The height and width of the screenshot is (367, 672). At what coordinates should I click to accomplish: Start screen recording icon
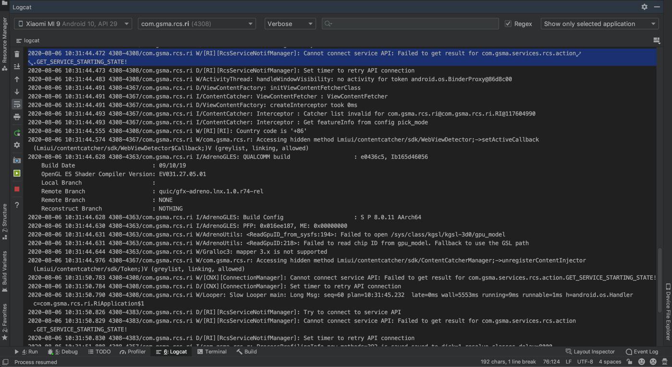coord(17,173)
